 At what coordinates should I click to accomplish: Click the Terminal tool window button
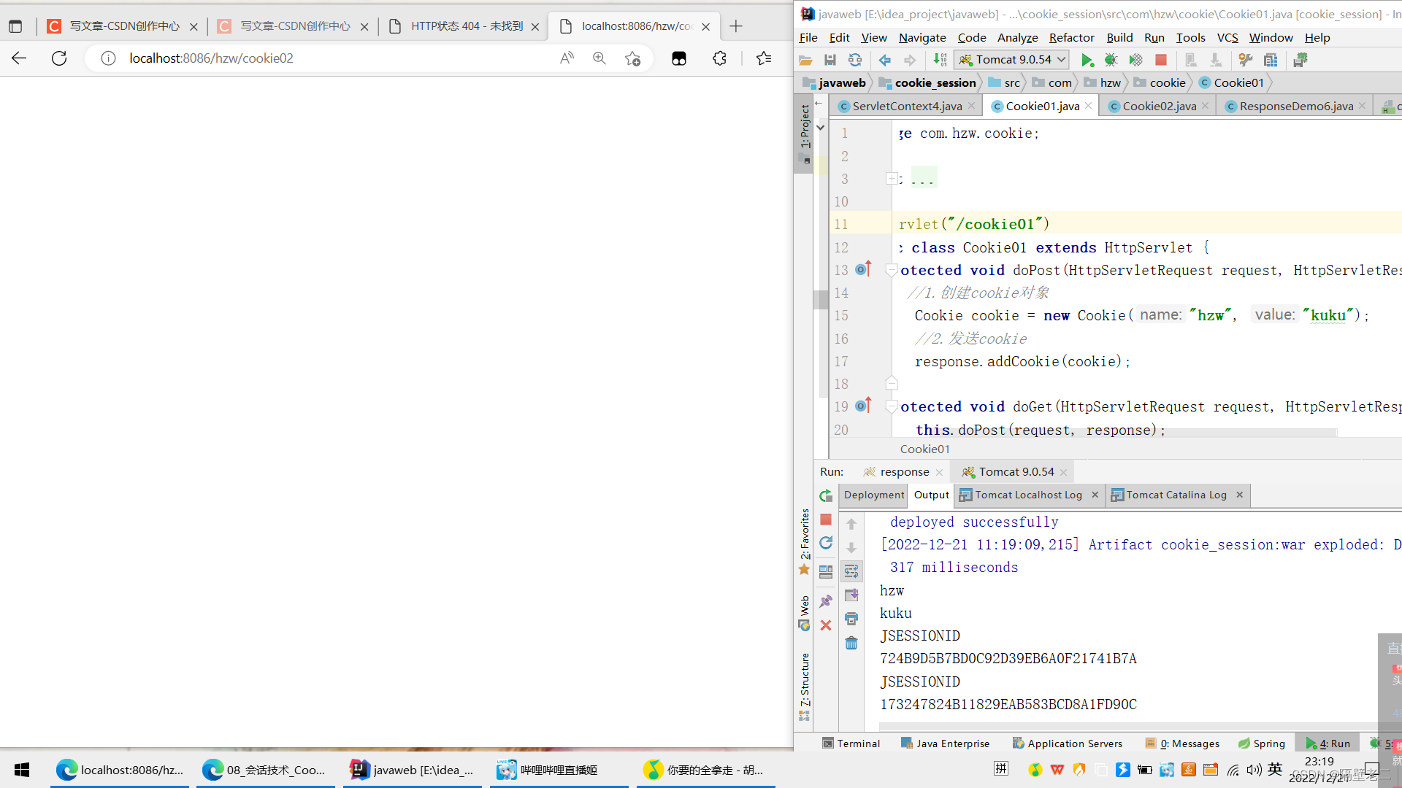coord(851,743)
